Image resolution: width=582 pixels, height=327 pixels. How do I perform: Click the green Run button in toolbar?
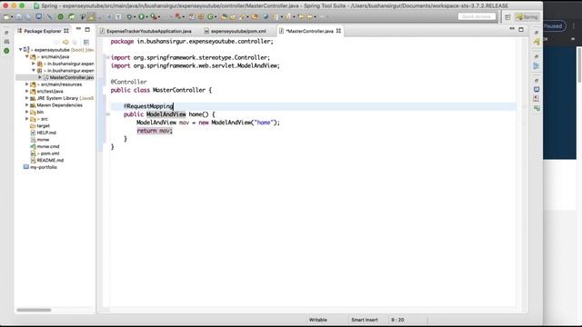141,16
